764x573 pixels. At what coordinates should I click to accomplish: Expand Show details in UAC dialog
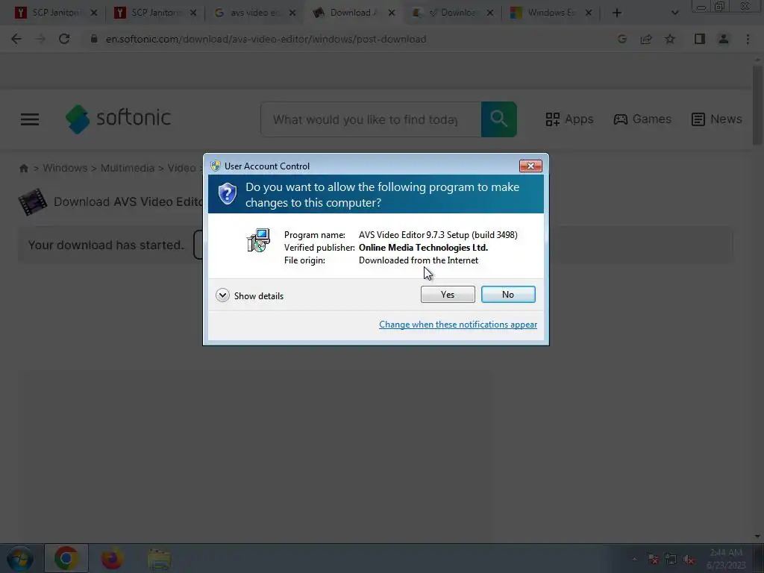249,295
